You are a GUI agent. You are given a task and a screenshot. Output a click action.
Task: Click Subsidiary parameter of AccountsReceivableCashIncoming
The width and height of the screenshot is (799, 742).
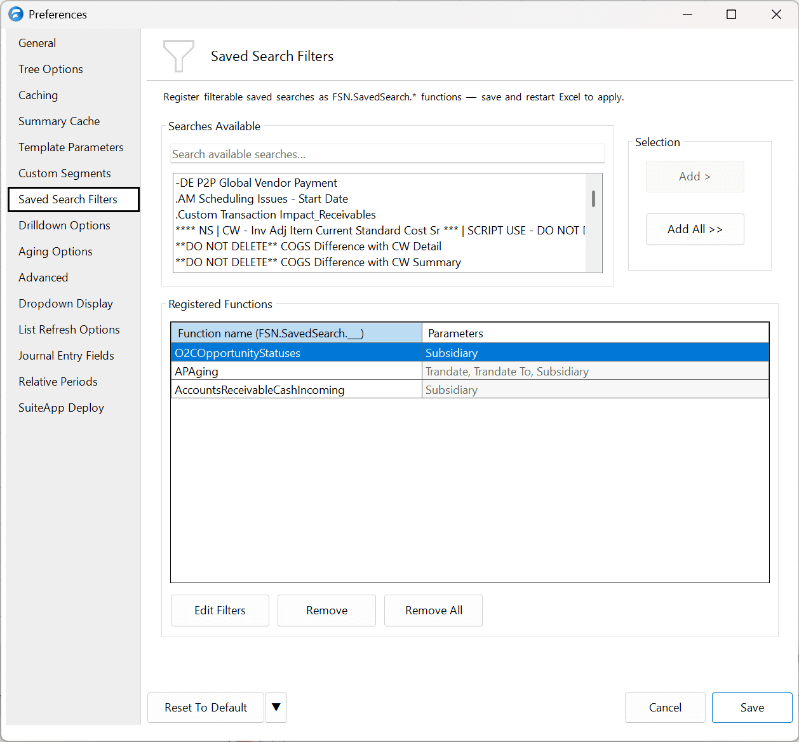596,389
